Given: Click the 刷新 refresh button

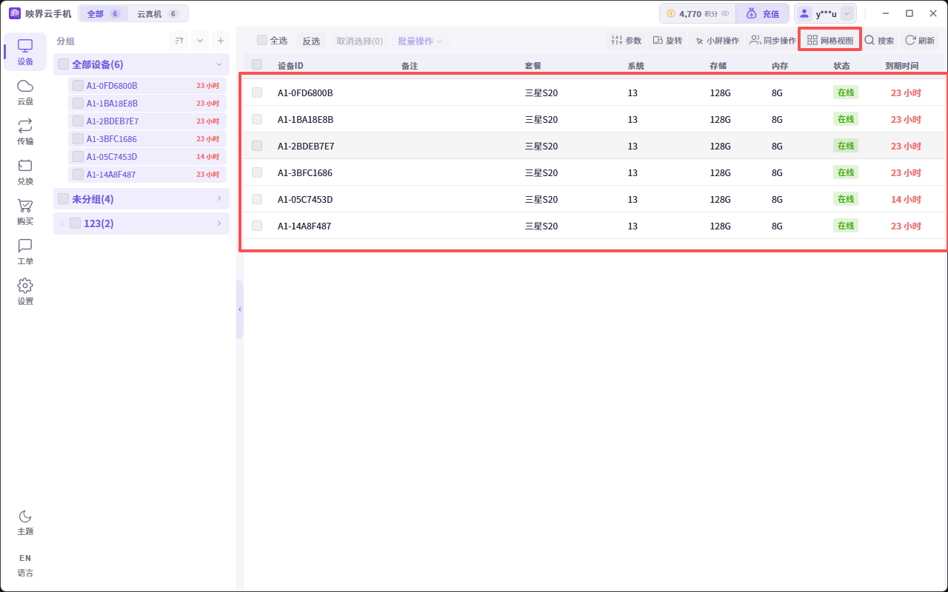Looking at the screenshot, I should pos(920,41).
